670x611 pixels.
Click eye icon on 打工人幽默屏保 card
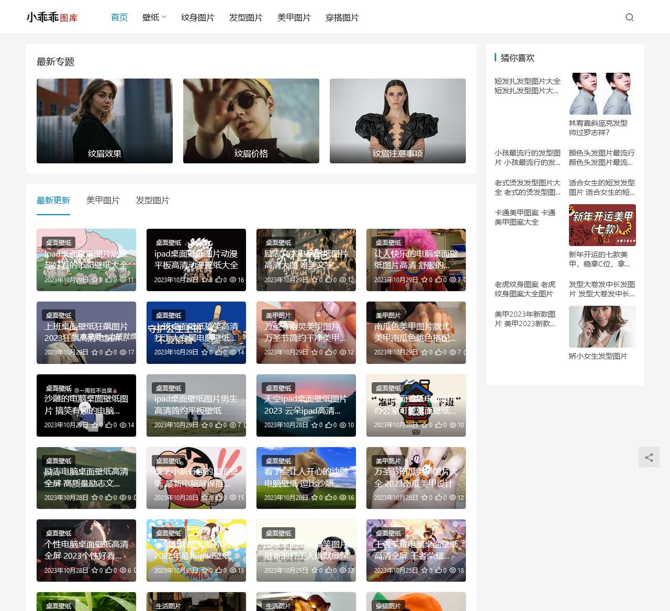click(x=342, y=571)
